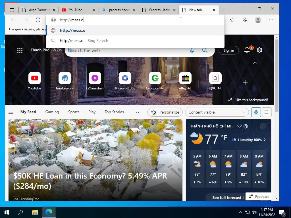Close the New tab tab
Viewport: 291px width, 218px height.
click(214, 10)
